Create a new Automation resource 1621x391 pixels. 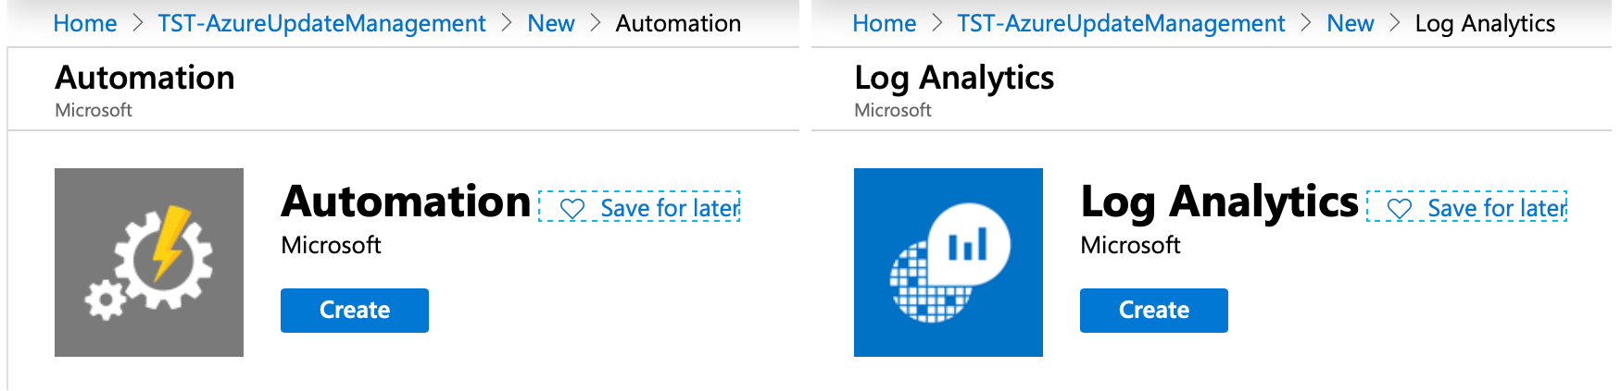click(355, 311)
